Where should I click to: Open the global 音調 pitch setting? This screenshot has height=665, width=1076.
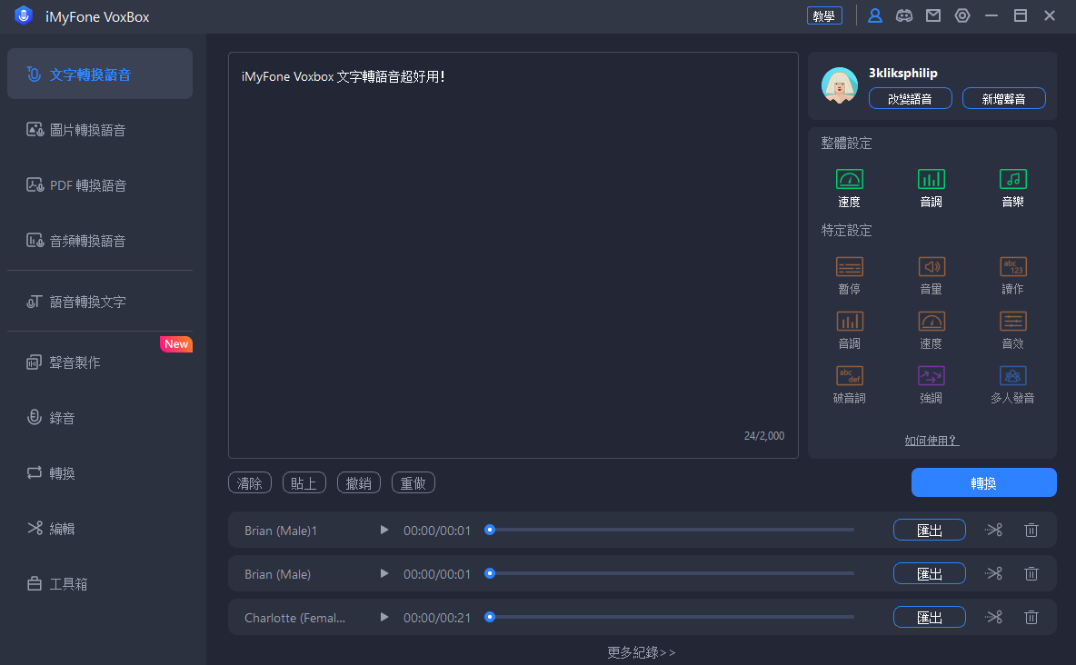931,188
